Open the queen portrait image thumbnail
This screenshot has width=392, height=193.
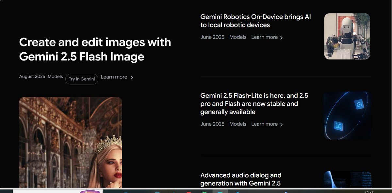(x=71, y=142)
